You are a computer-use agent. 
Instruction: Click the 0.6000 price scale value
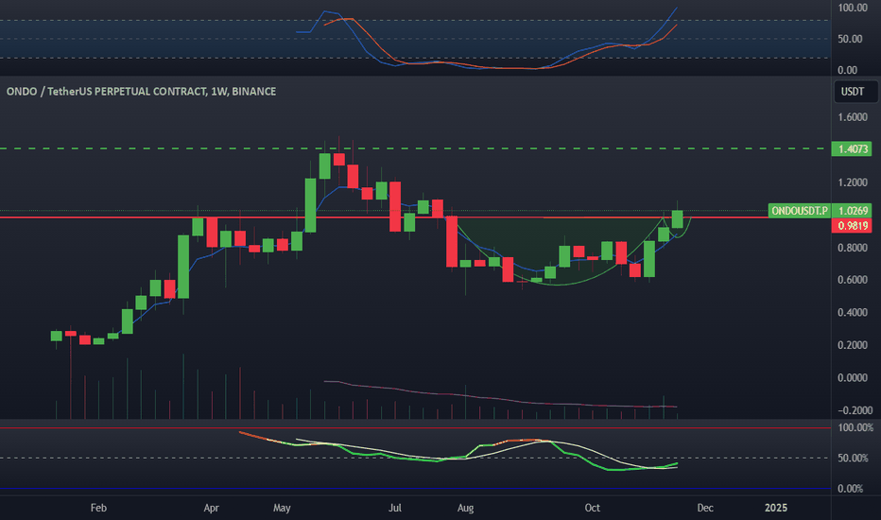(x=853, y=280)
